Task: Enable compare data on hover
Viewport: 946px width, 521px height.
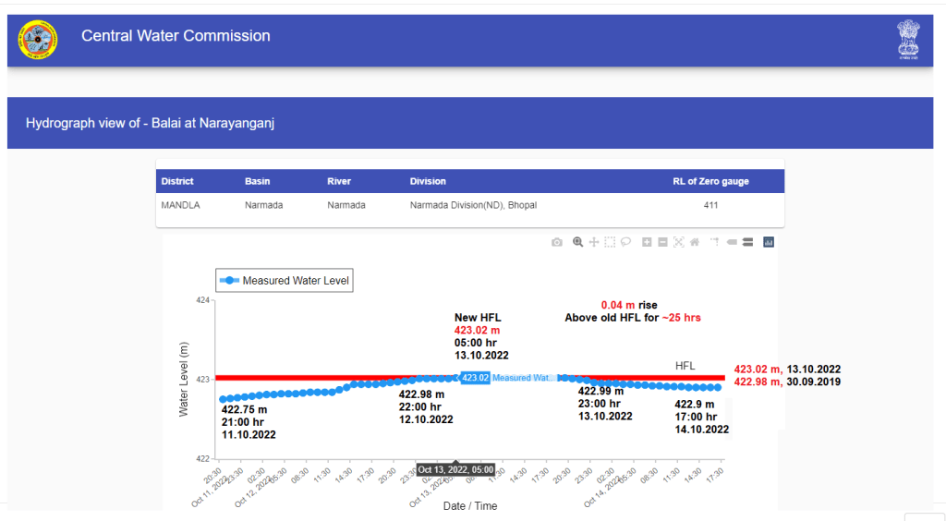Action: (x=746, y=242)
